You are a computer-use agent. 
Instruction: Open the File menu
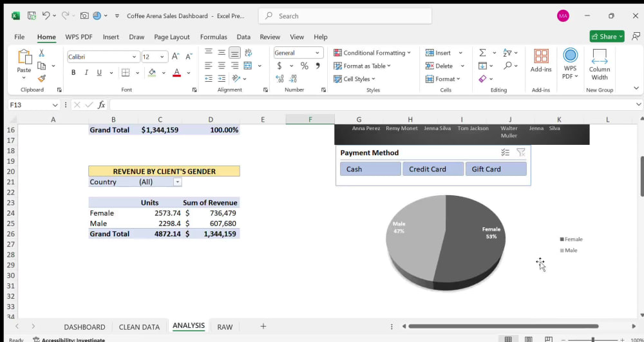(19, 37)
